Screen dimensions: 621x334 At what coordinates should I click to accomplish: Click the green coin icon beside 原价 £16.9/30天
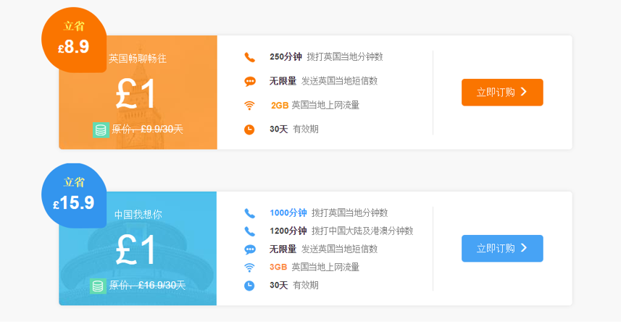(x=98, y=286)
